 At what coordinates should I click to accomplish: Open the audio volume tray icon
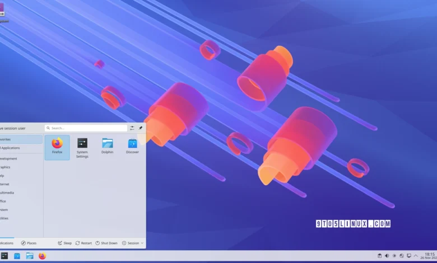click(x=387, y=256)
